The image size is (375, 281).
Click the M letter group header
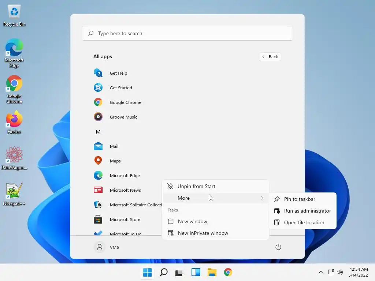point(98,132)
